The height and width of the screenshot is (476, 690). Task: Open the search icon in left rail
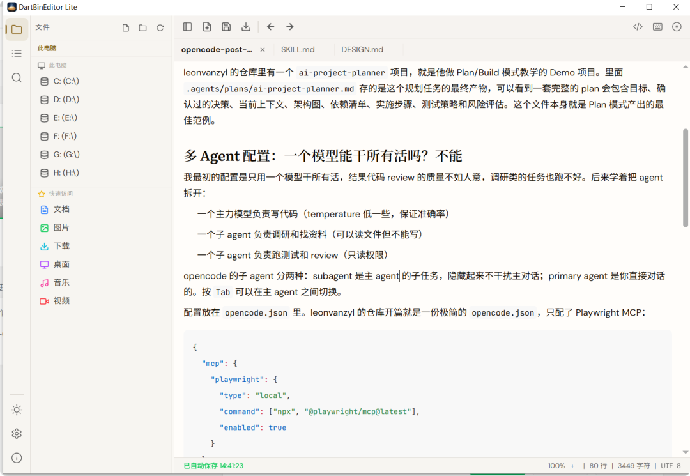pos(17,78)
